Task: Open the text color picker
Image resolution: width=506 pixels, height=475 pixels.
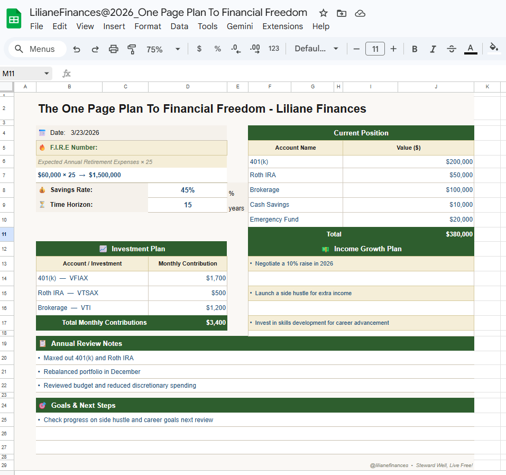Action: [x=470, y=49]
